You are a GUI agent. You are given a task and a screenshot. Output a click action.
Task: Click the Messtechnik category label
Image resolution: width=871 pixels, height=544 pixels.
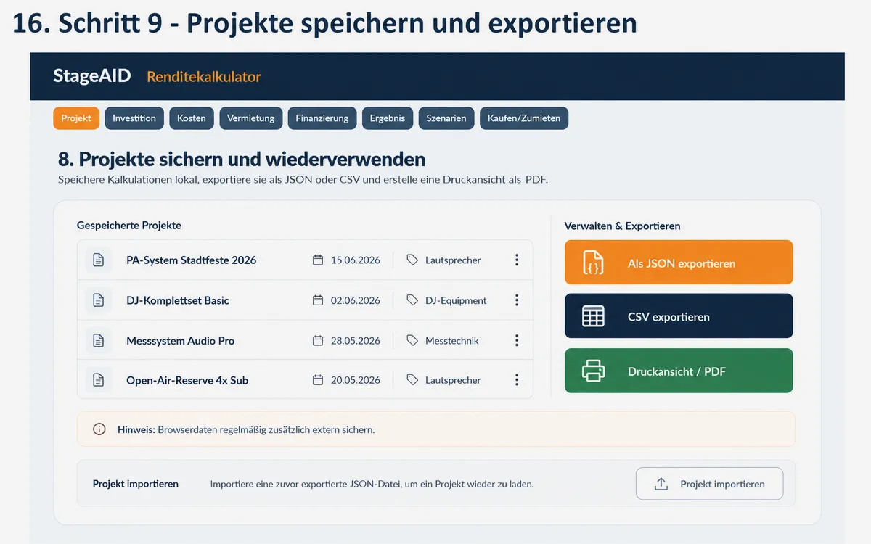[452, 340]
